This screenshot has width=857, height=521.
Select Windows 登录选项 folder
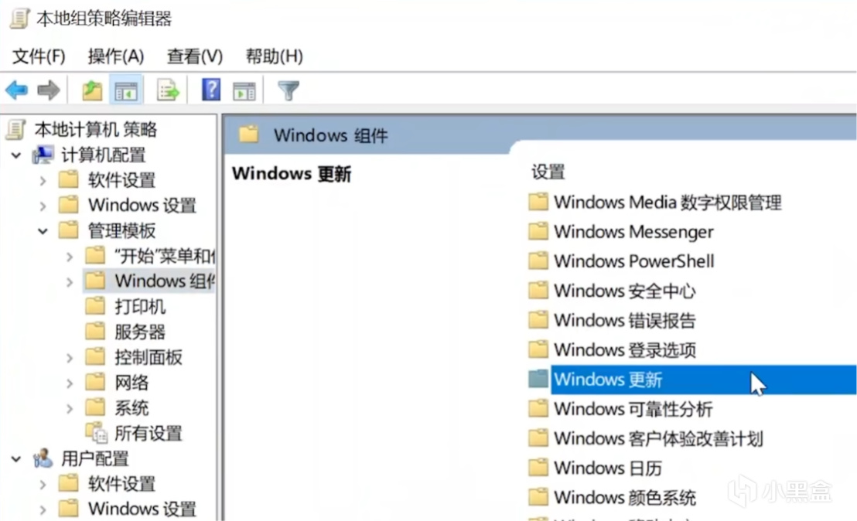click(x=625, y=350)
